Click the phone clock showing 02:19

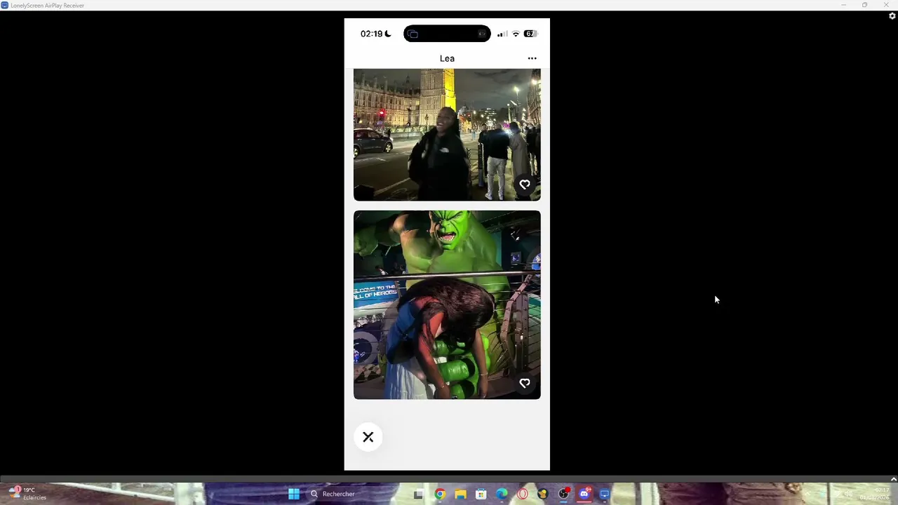coord(372,34)
